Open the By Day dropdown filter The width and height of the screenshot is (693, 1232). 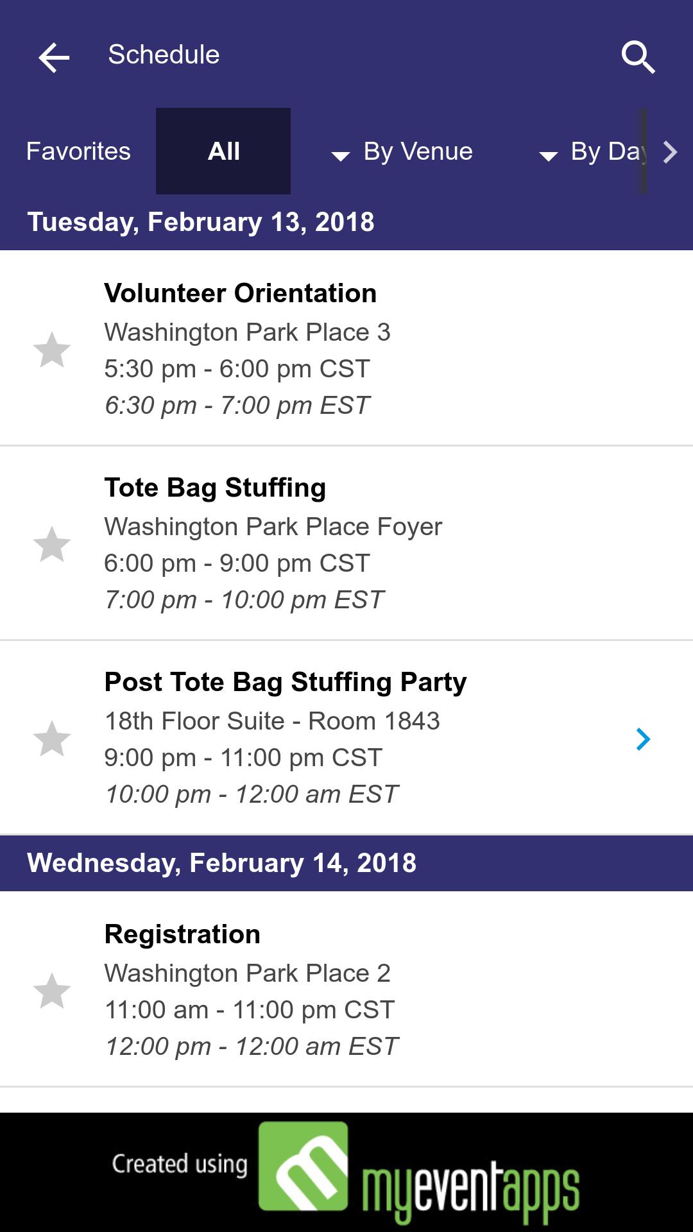(594, 152)
